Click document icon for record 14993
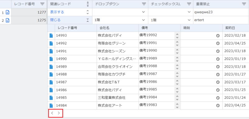 pos(51,36)
